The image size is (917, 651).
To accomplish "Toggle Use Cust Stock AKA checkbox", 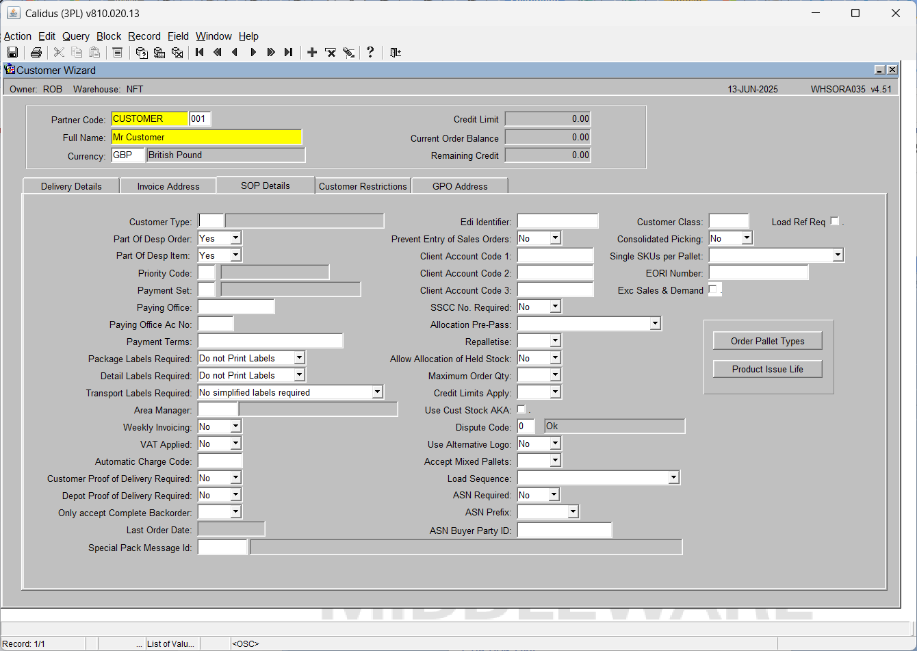I will [x=521, y=409].
